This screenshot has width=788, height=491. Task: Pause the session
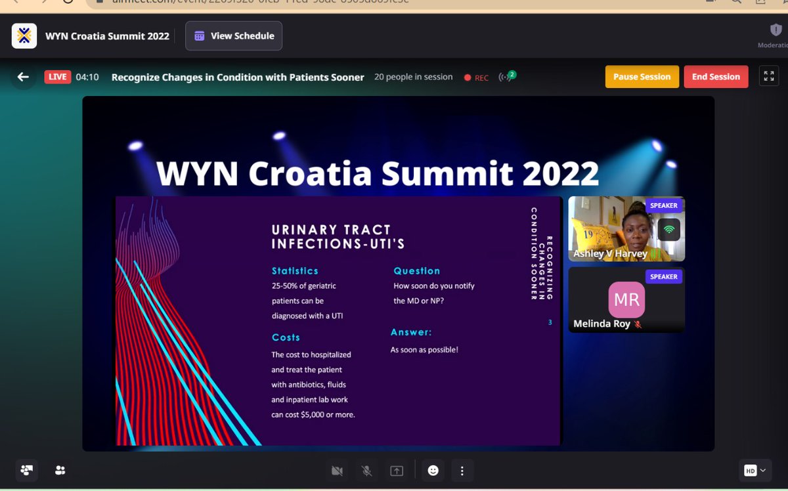point(642,77)
